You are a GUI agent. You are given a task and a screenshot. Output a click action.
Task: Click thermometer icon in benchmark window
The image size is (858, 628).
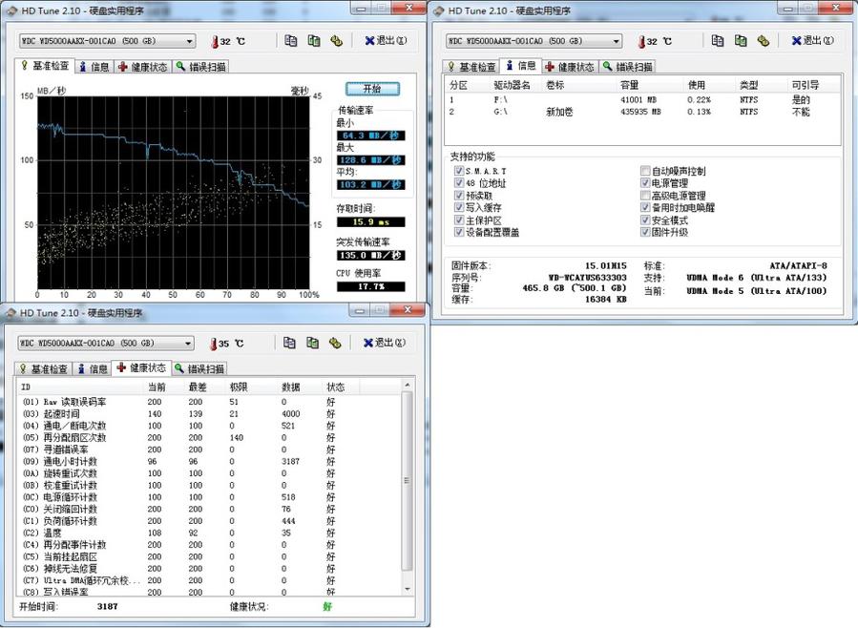215,42
